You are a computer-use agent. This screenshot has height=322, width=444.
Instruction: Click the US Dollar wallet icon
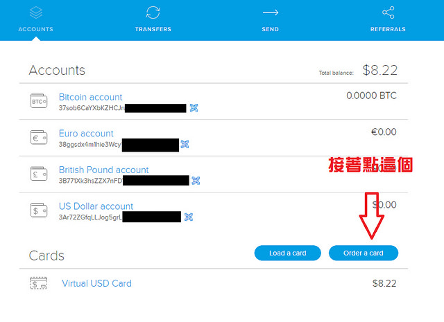point(39,211)
